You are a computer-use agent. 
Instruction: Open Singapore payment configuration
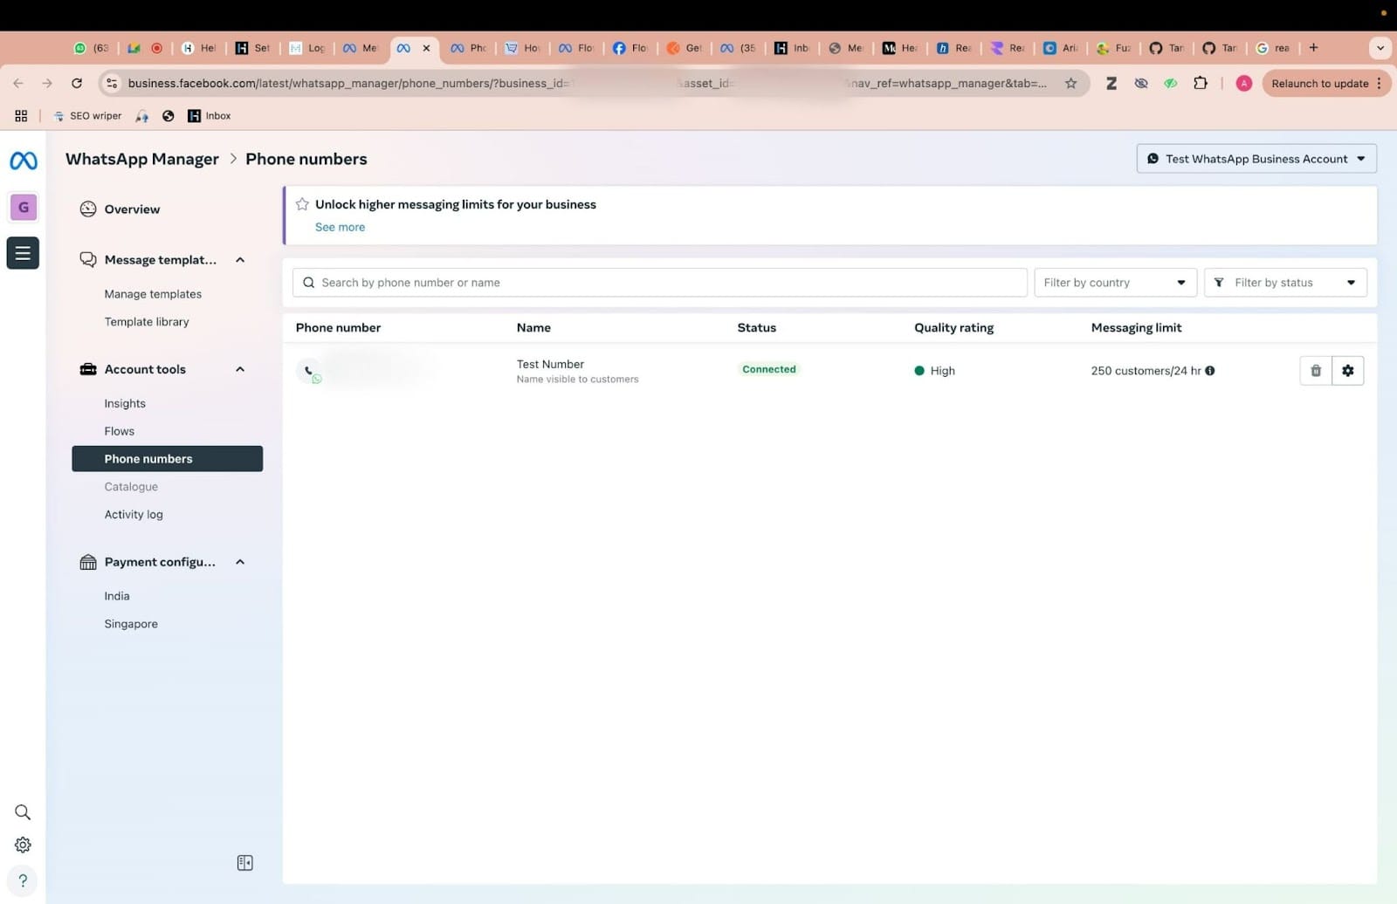pos(131,624)
